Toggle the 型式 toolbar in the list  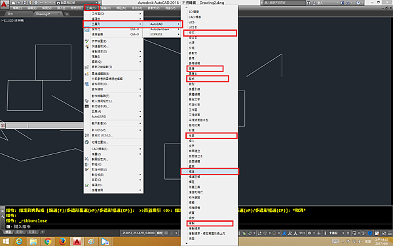pyautogui.click(x=210, y=79)
